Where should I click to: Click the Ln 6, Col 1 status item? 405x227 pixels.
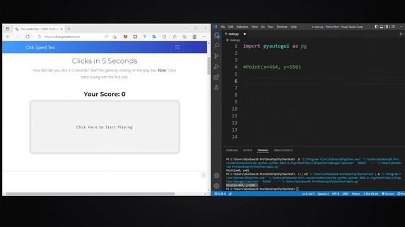click(308, 194)
